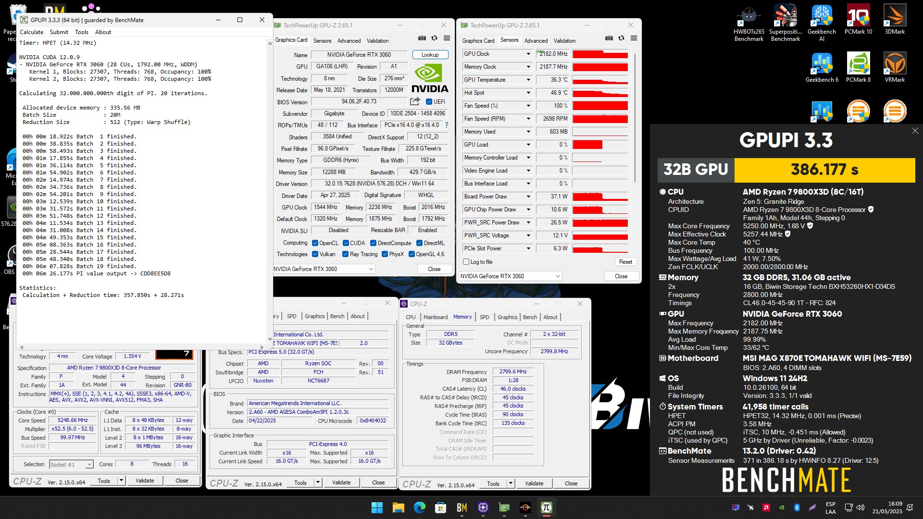
Task: Open Superposition Benchmark desktop shortcut
Action: (785, 23)
